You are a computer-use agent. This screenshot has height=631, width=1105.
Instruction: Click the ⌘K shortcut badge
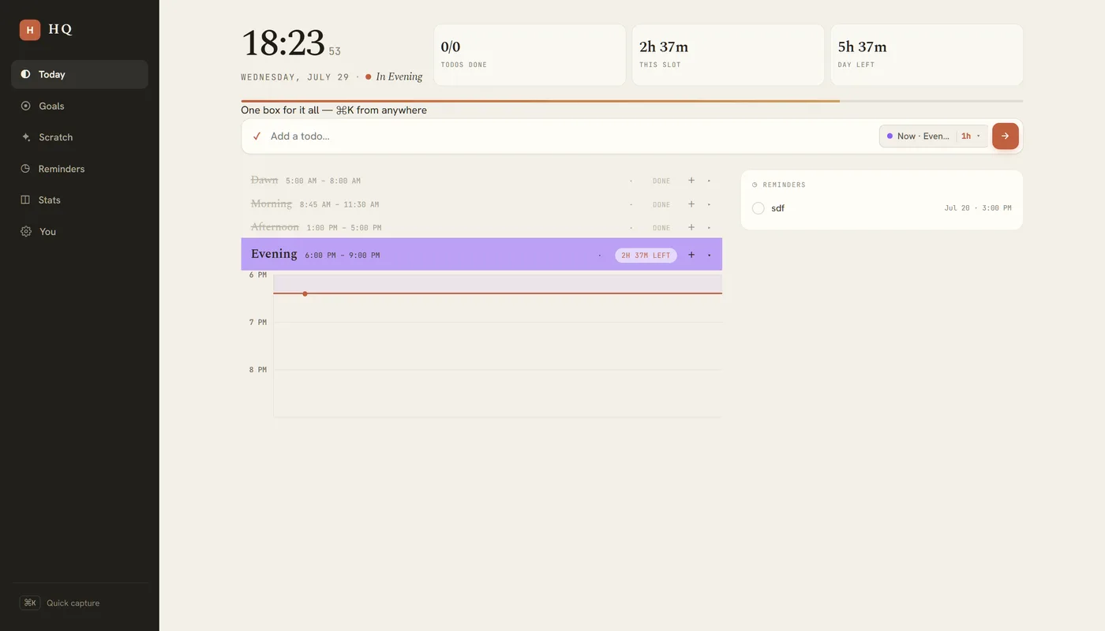point(30,603)
